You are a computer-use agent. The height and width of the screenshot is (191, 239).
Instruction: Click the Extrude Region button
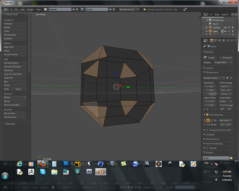point(15,63)
